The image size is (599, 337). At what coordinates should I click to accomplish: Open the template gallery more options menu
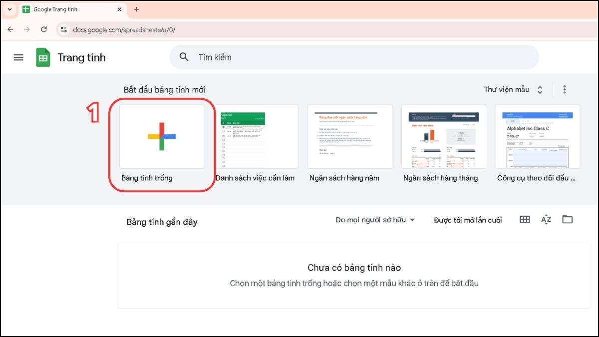point(565,89)
